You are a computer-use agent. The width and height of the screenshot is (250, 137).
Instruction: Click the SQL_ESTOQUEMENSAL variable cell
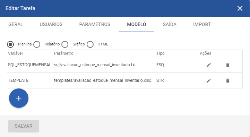pyautogui.click(x=29, y=65)
